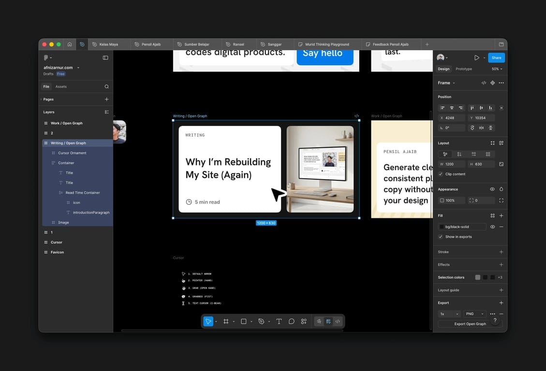Expand the Pages section

(48, 99)
